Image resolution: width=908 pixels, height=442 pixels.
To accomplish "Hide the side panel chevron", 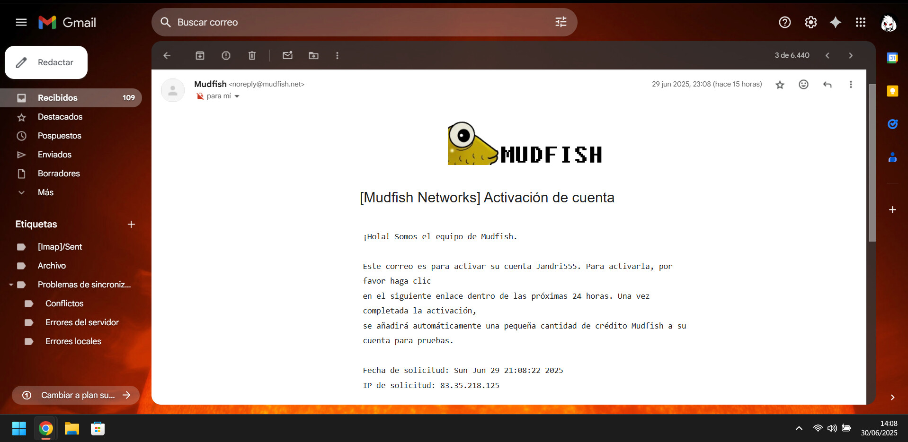I will [x=892, y=397].
